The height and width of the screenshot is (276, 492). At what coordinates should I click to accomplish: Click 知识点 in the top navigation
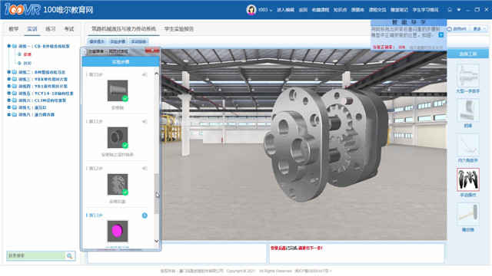tap(340, 10)
